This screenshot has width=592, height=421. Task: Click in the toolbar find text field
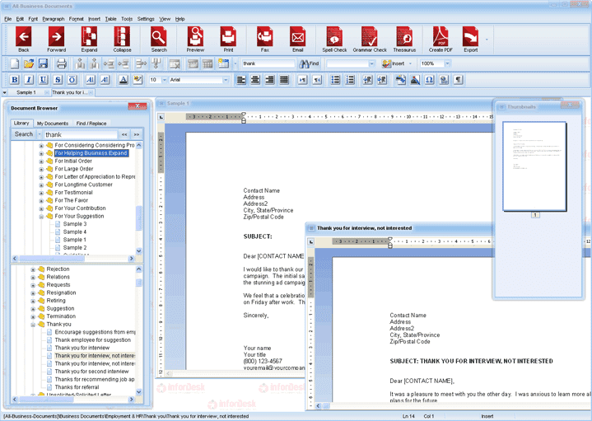click(x=268, y=63)
